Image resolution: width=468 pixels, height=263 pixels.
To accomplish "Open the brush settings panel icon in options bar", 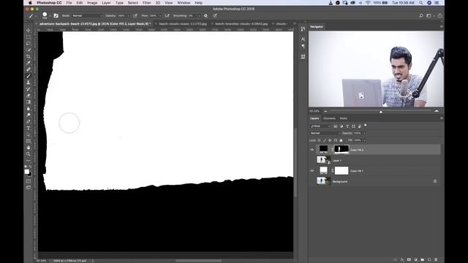I will [x=56, y=15].
